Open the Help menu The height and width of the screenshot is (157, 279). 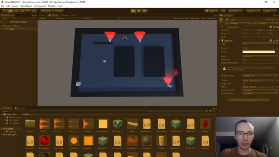[x=60, y=6]
